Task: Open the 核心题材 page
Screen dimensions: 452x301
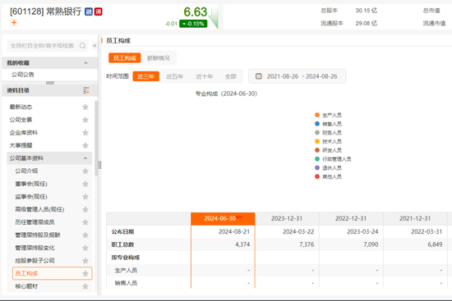Action: click(26, 286)
